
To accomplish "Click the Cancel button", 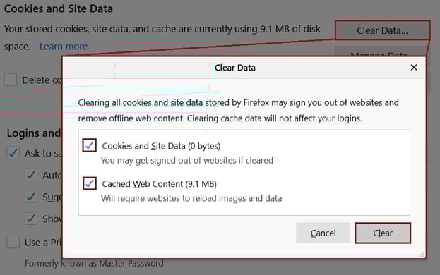I will click(323, 233).
